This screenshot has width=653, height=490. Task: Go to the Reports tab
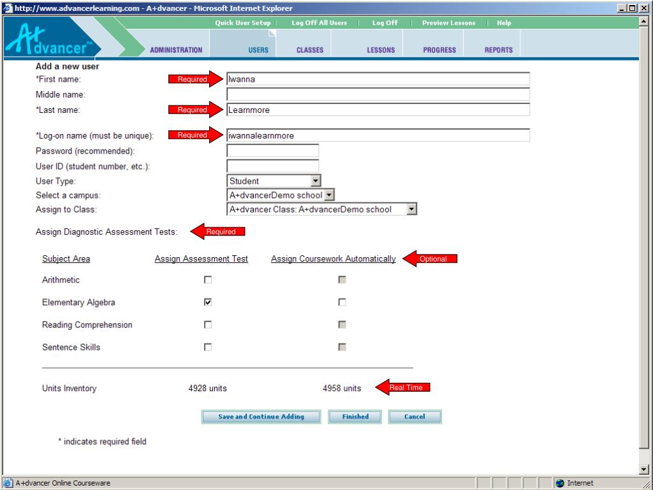(x=499, y=50)
